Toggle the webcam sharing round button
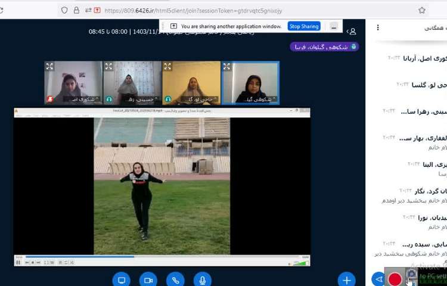This screenshot has height=286, width=447. (148, 280)
